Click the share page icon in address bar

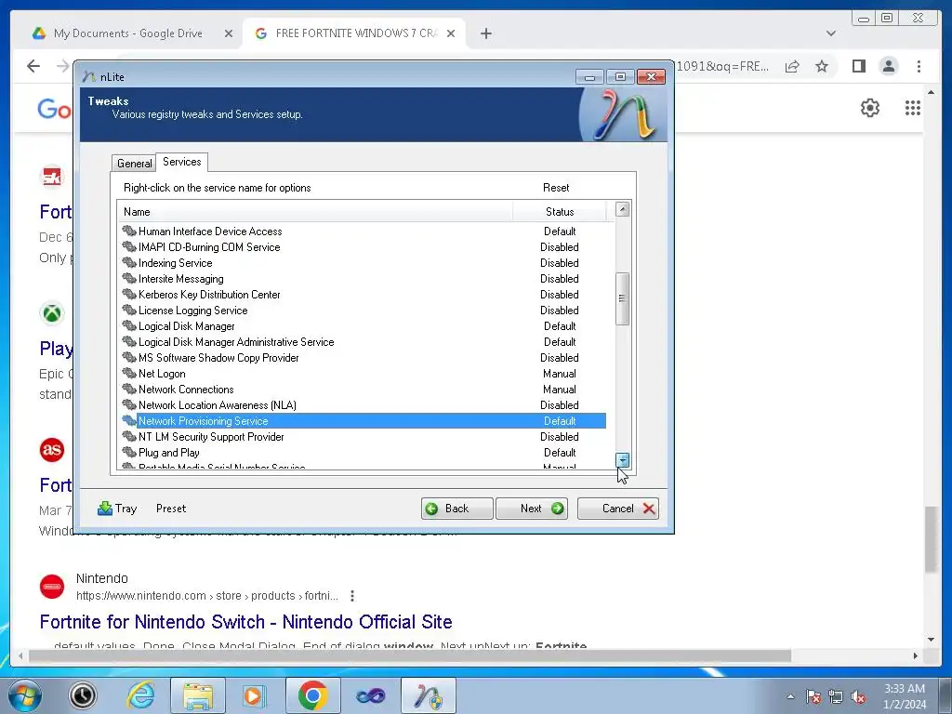click(x=792, y=66)
